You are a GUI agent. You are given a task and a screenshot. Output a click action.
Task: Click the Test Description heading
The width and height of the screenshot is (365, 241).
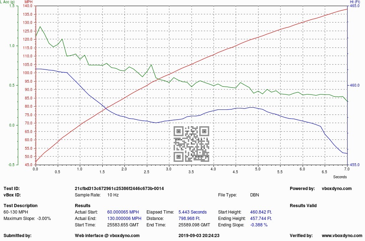(x=20, y=206)
